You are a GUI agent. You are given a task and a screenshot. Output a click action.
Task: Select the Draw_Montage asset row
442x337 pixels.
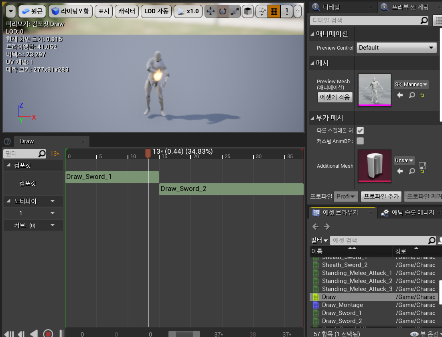[374, 305]
